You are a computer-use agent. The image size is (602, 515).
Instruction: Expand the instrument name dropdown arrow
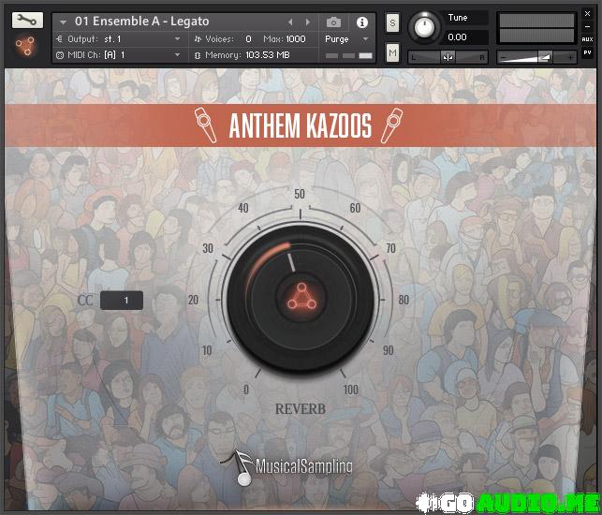[x=63, y=22]
